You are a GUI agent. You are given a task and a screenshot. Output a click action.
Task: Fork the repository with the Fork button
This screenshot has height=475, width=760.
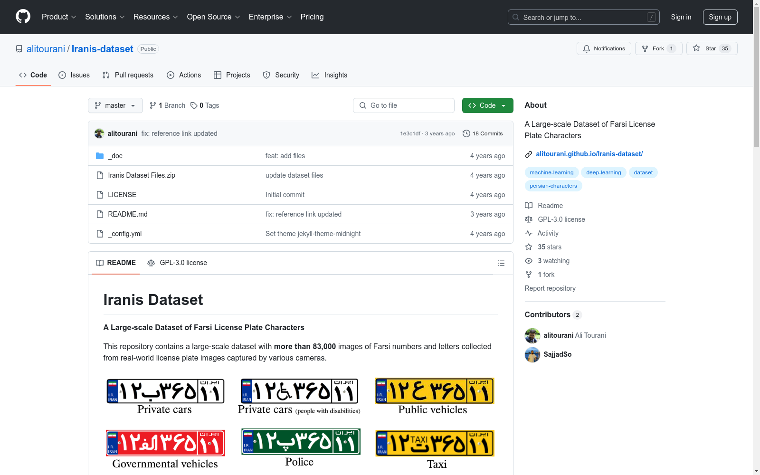pos(659,48)
